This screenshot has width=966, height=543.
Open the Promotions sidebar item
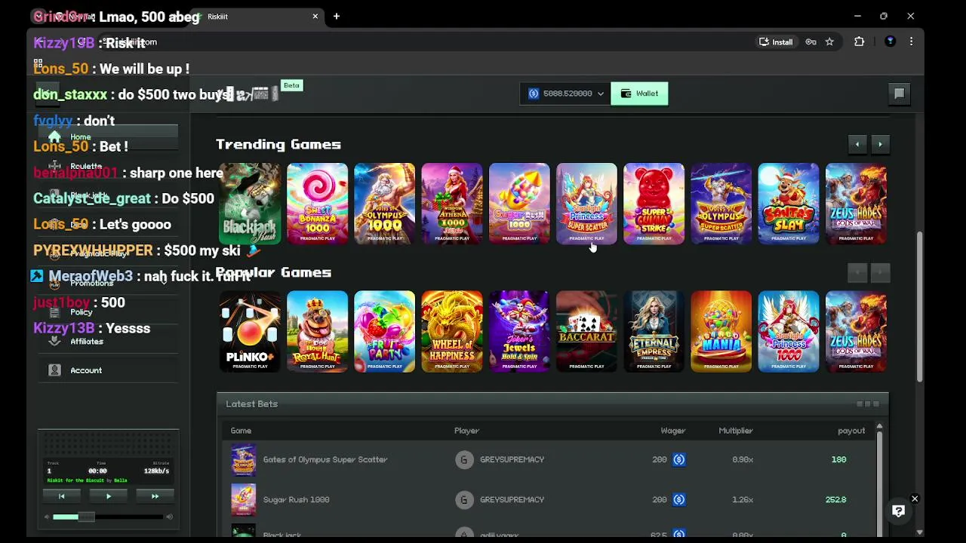tap(108, 283)
